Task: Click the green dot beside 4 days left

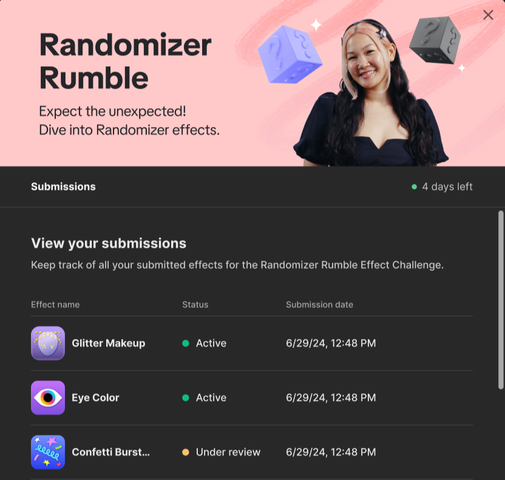Action: coord(414,187)
